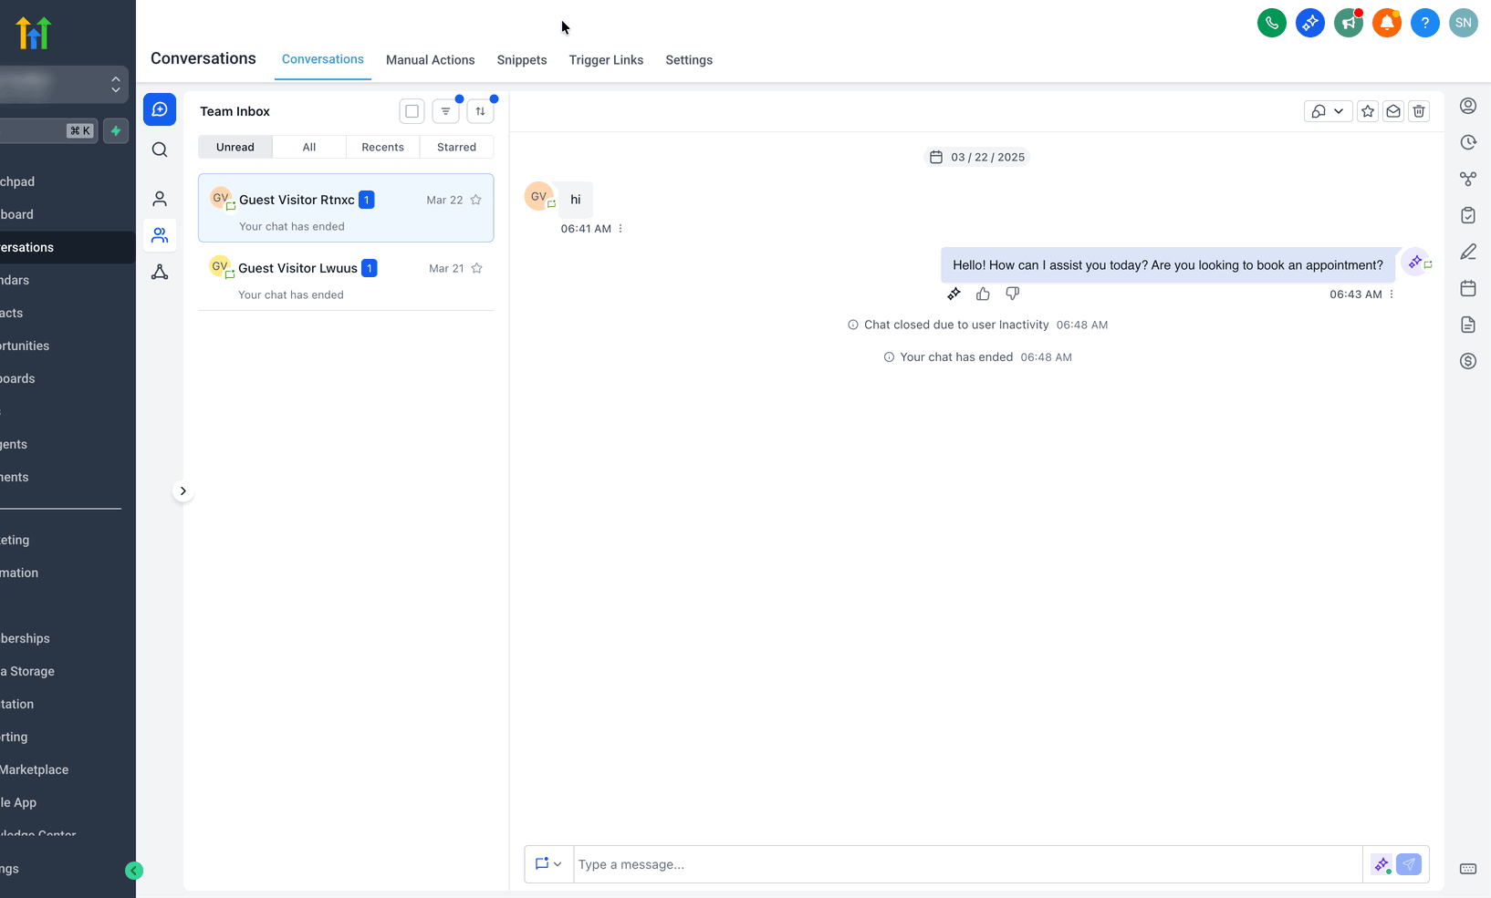Viewport: 1491px width, 898px height.
Task: Open the calendar appointments icon in right rail
Action: pos(1468,288)
